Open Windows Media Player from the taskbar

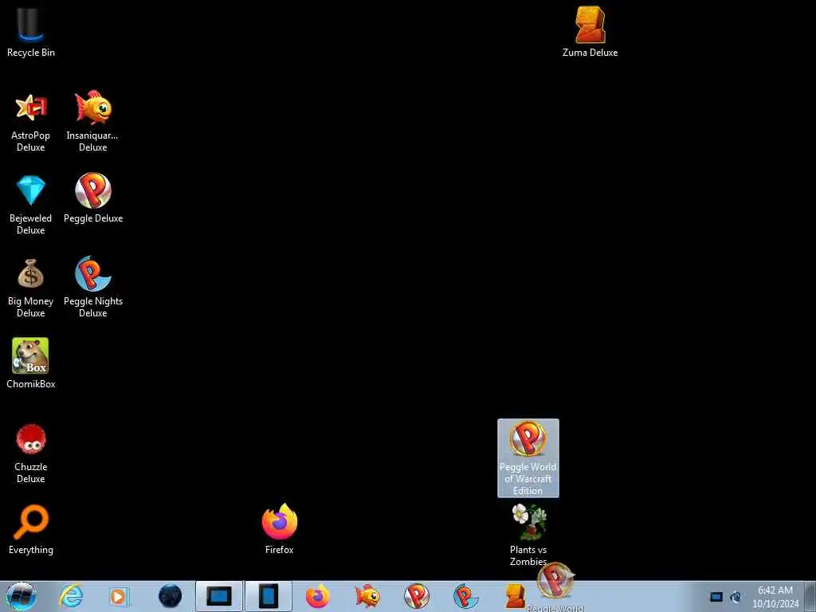pyautogui.click(x=120, y=596)
